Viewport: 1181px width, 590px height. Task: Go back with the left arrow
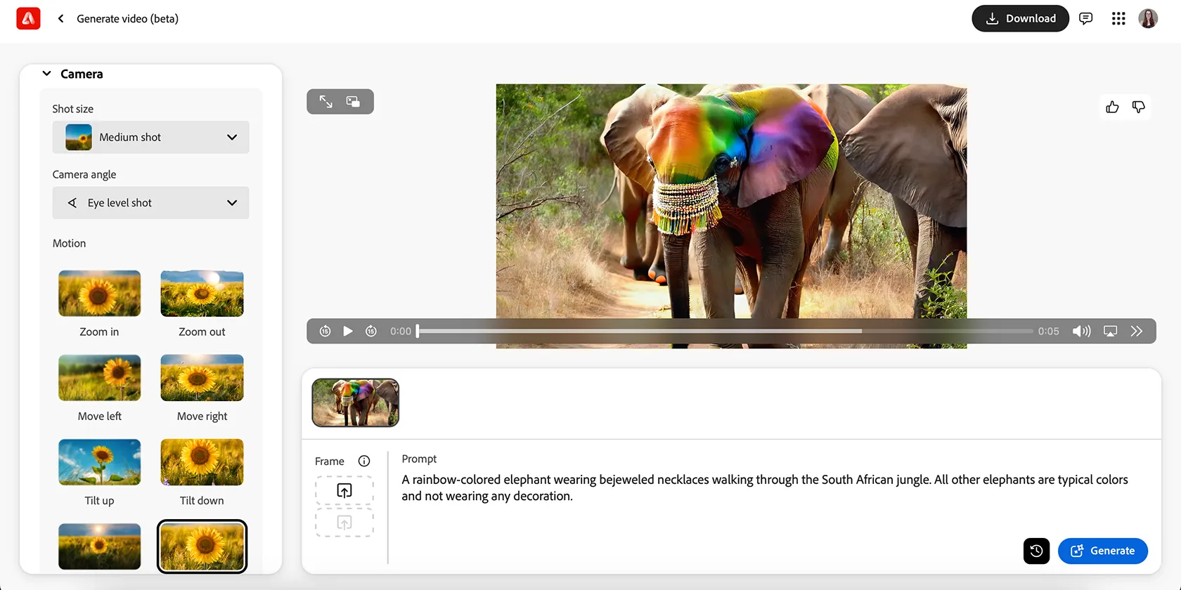pos(61,18)
